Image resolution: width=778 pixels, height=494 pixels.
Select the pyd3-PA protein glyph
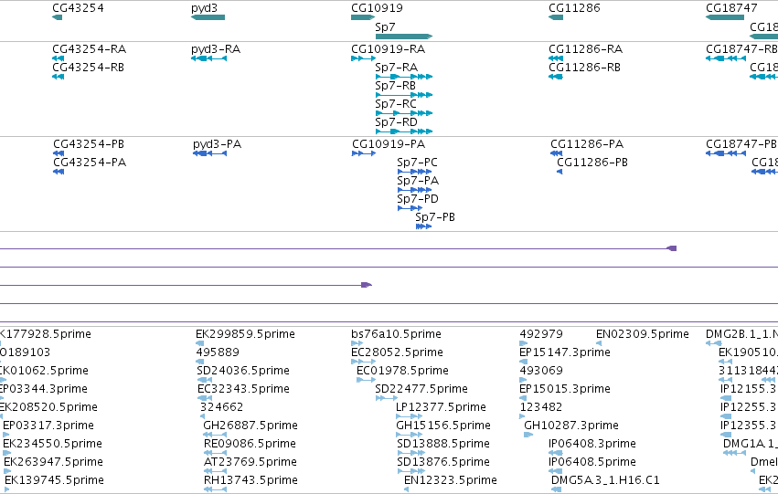pyautogui.click(x=210, y=153)
